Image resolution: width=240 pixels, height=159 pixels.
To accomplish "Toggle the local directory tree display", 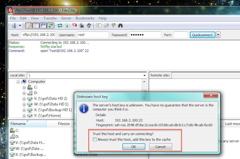I will [36, 26].
